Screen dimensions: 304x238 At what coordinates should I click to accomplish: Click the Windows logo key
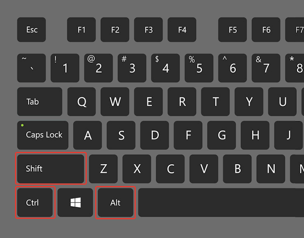point(75,203)
